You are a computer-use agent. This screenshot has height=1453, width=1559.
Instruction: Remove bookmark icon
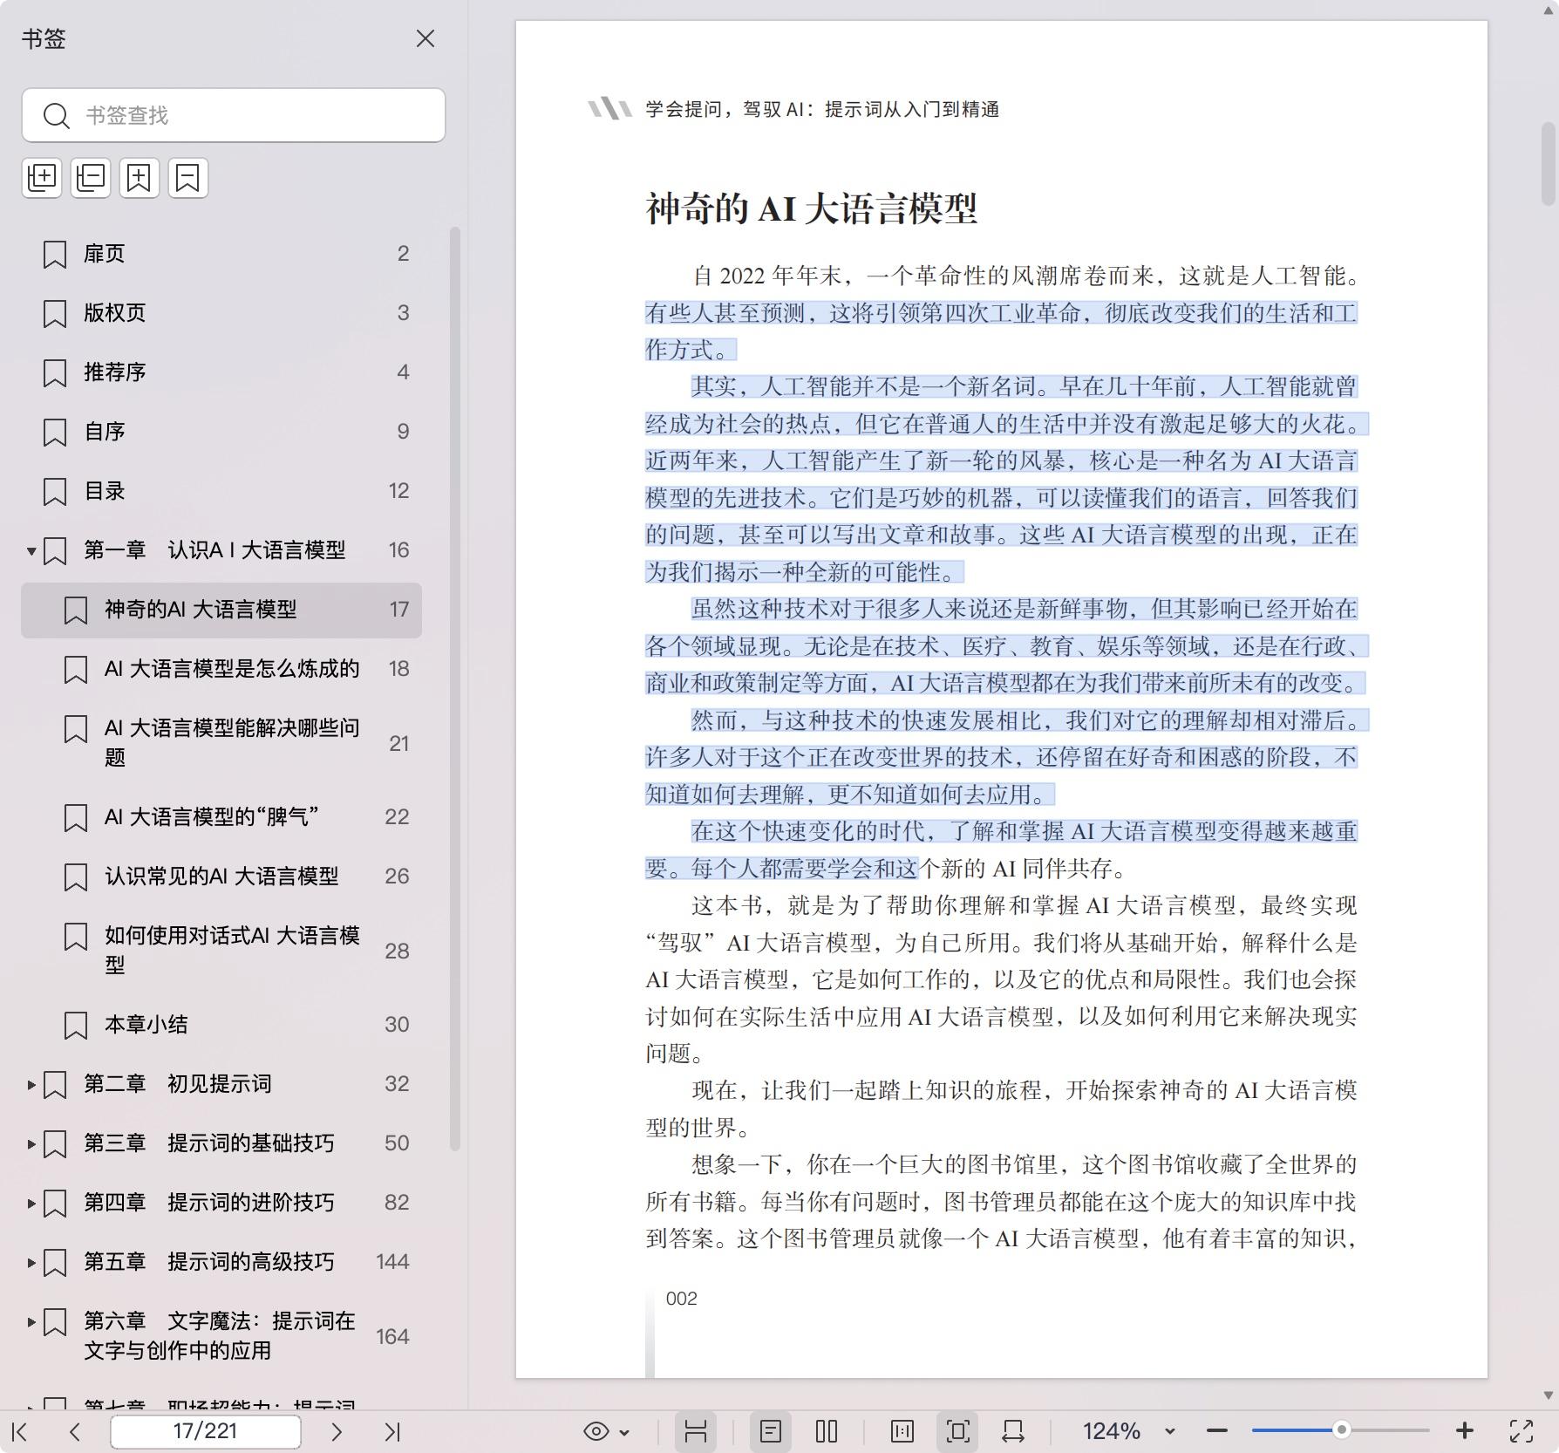point(188,178)
